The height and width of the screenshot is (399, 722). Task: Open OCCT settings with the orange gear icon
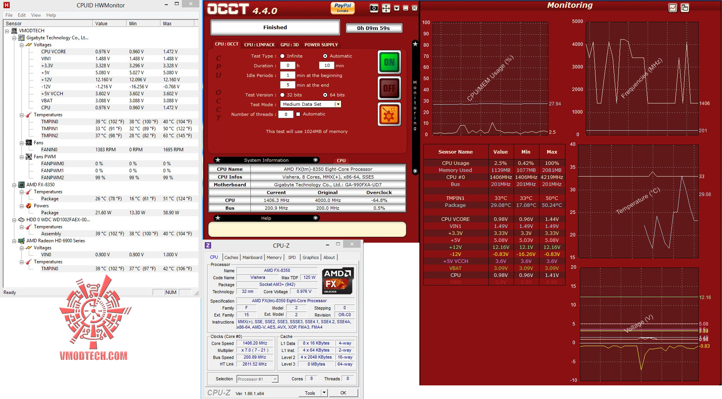(x=389, y=114)
